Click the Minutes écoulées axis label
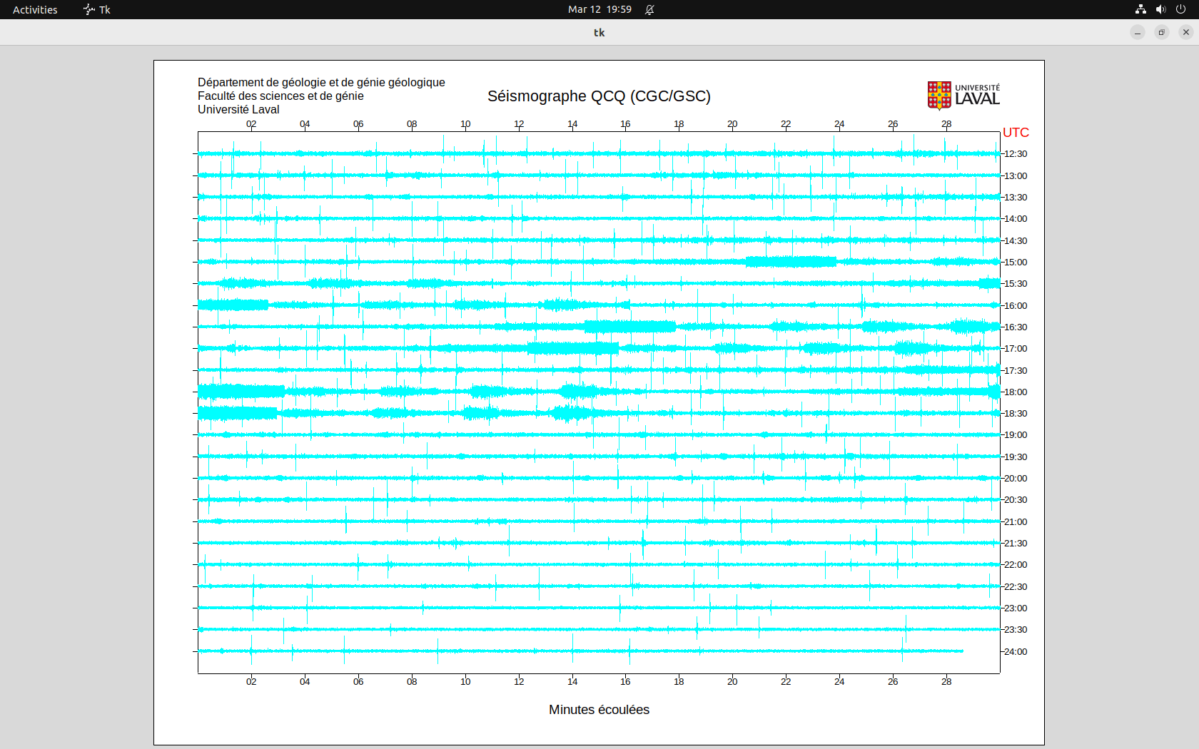This screenshot has height=749, width=1199. coord(599,710)
